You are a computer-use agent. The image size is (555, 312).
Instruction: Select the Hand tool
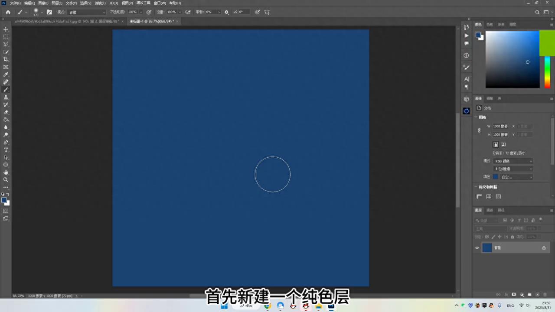point(6,172)
